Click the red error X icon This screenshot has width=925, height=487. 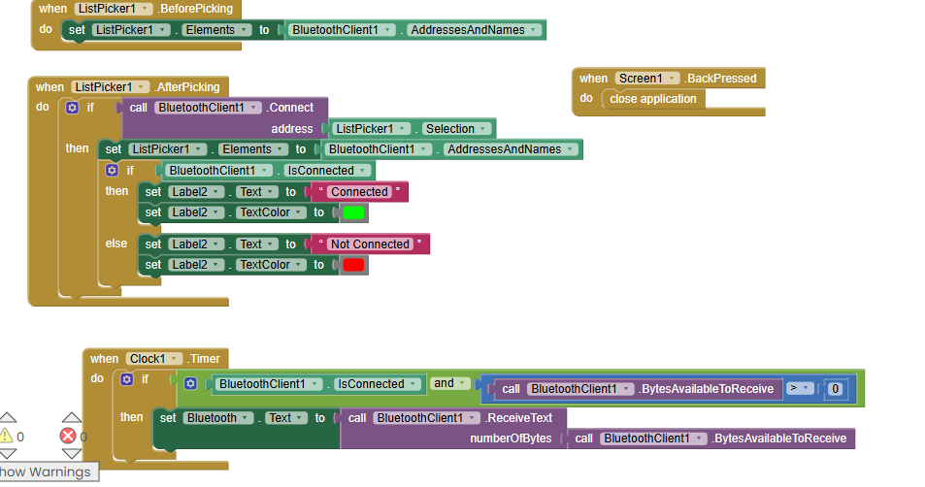tap(68, 436)
